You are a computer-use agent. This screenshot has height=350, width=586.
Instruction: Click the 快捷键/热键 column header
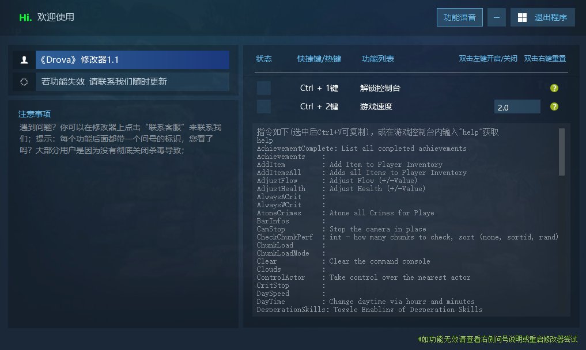[x=319, y=59]
